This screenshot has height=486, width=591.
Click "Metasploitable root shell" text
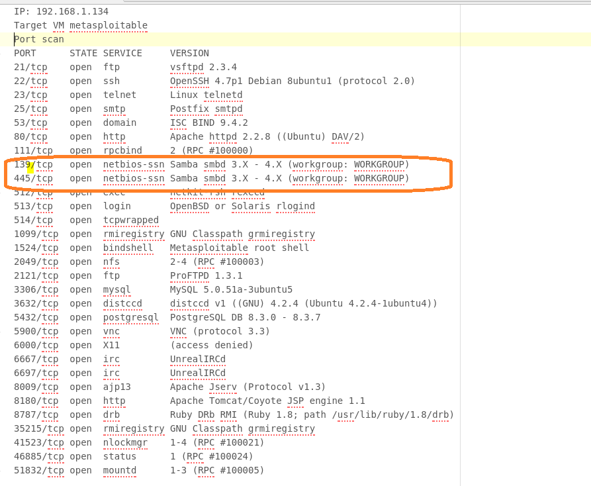(240, 248)
